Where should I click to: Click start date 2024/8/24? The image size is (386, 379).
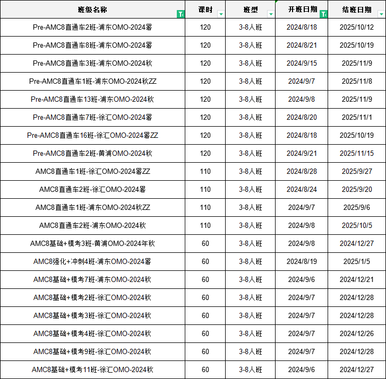302,190
